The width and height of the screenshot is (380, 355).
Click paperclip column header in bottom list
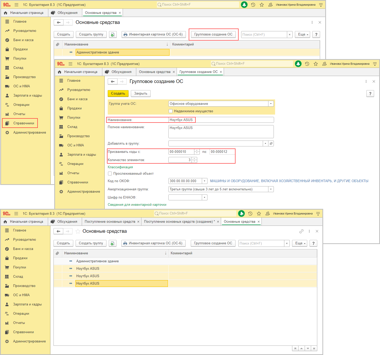pyautogui.click(x=57, y=253)
